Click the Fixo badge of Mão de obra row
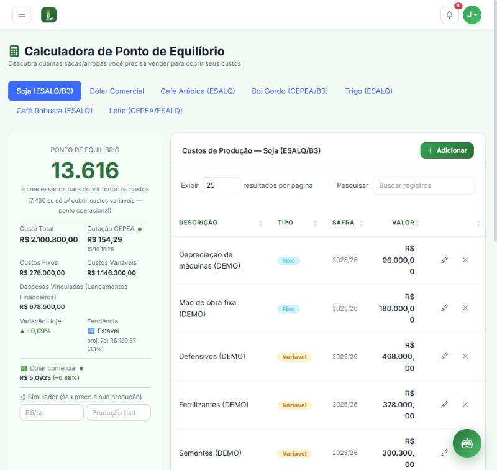The height and width of the screenshot is (470, 497). tap(288, 309)
